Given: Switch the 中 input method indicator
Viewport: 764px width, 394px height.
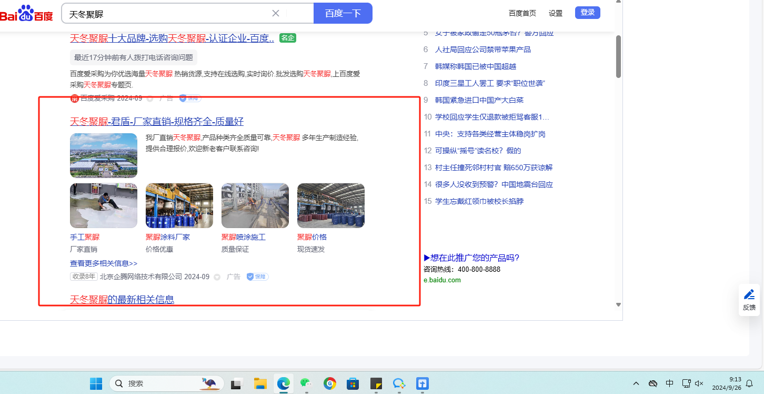Looking at the screenshot, I should click(669, 383).
